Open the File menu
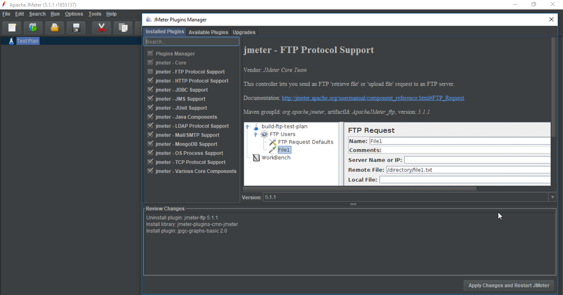 click(6, 14)
